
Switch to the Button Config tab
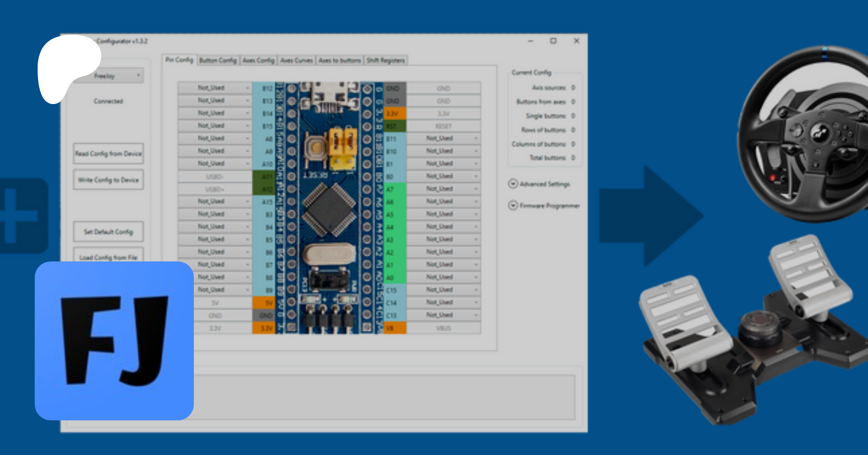coord(218,60)
